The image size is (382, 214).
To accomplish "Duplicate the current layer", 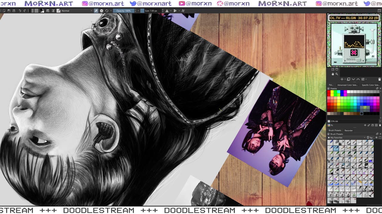I will 348,79.
